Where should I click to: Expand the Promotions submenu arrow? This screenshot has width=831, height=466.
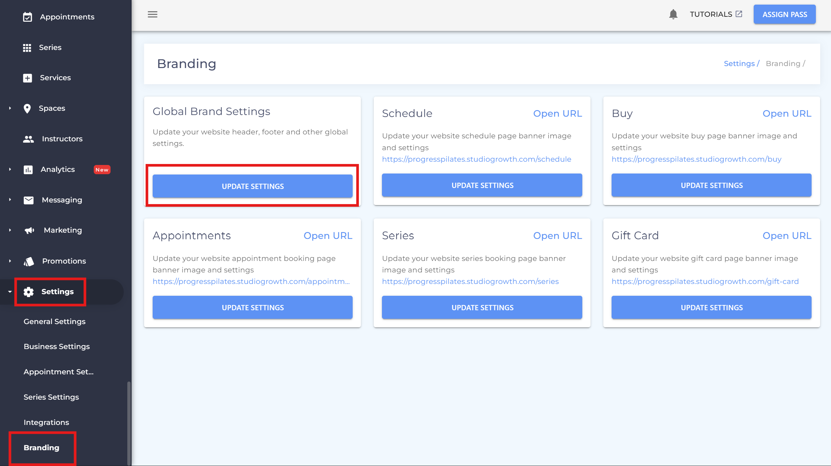[10, 261]
